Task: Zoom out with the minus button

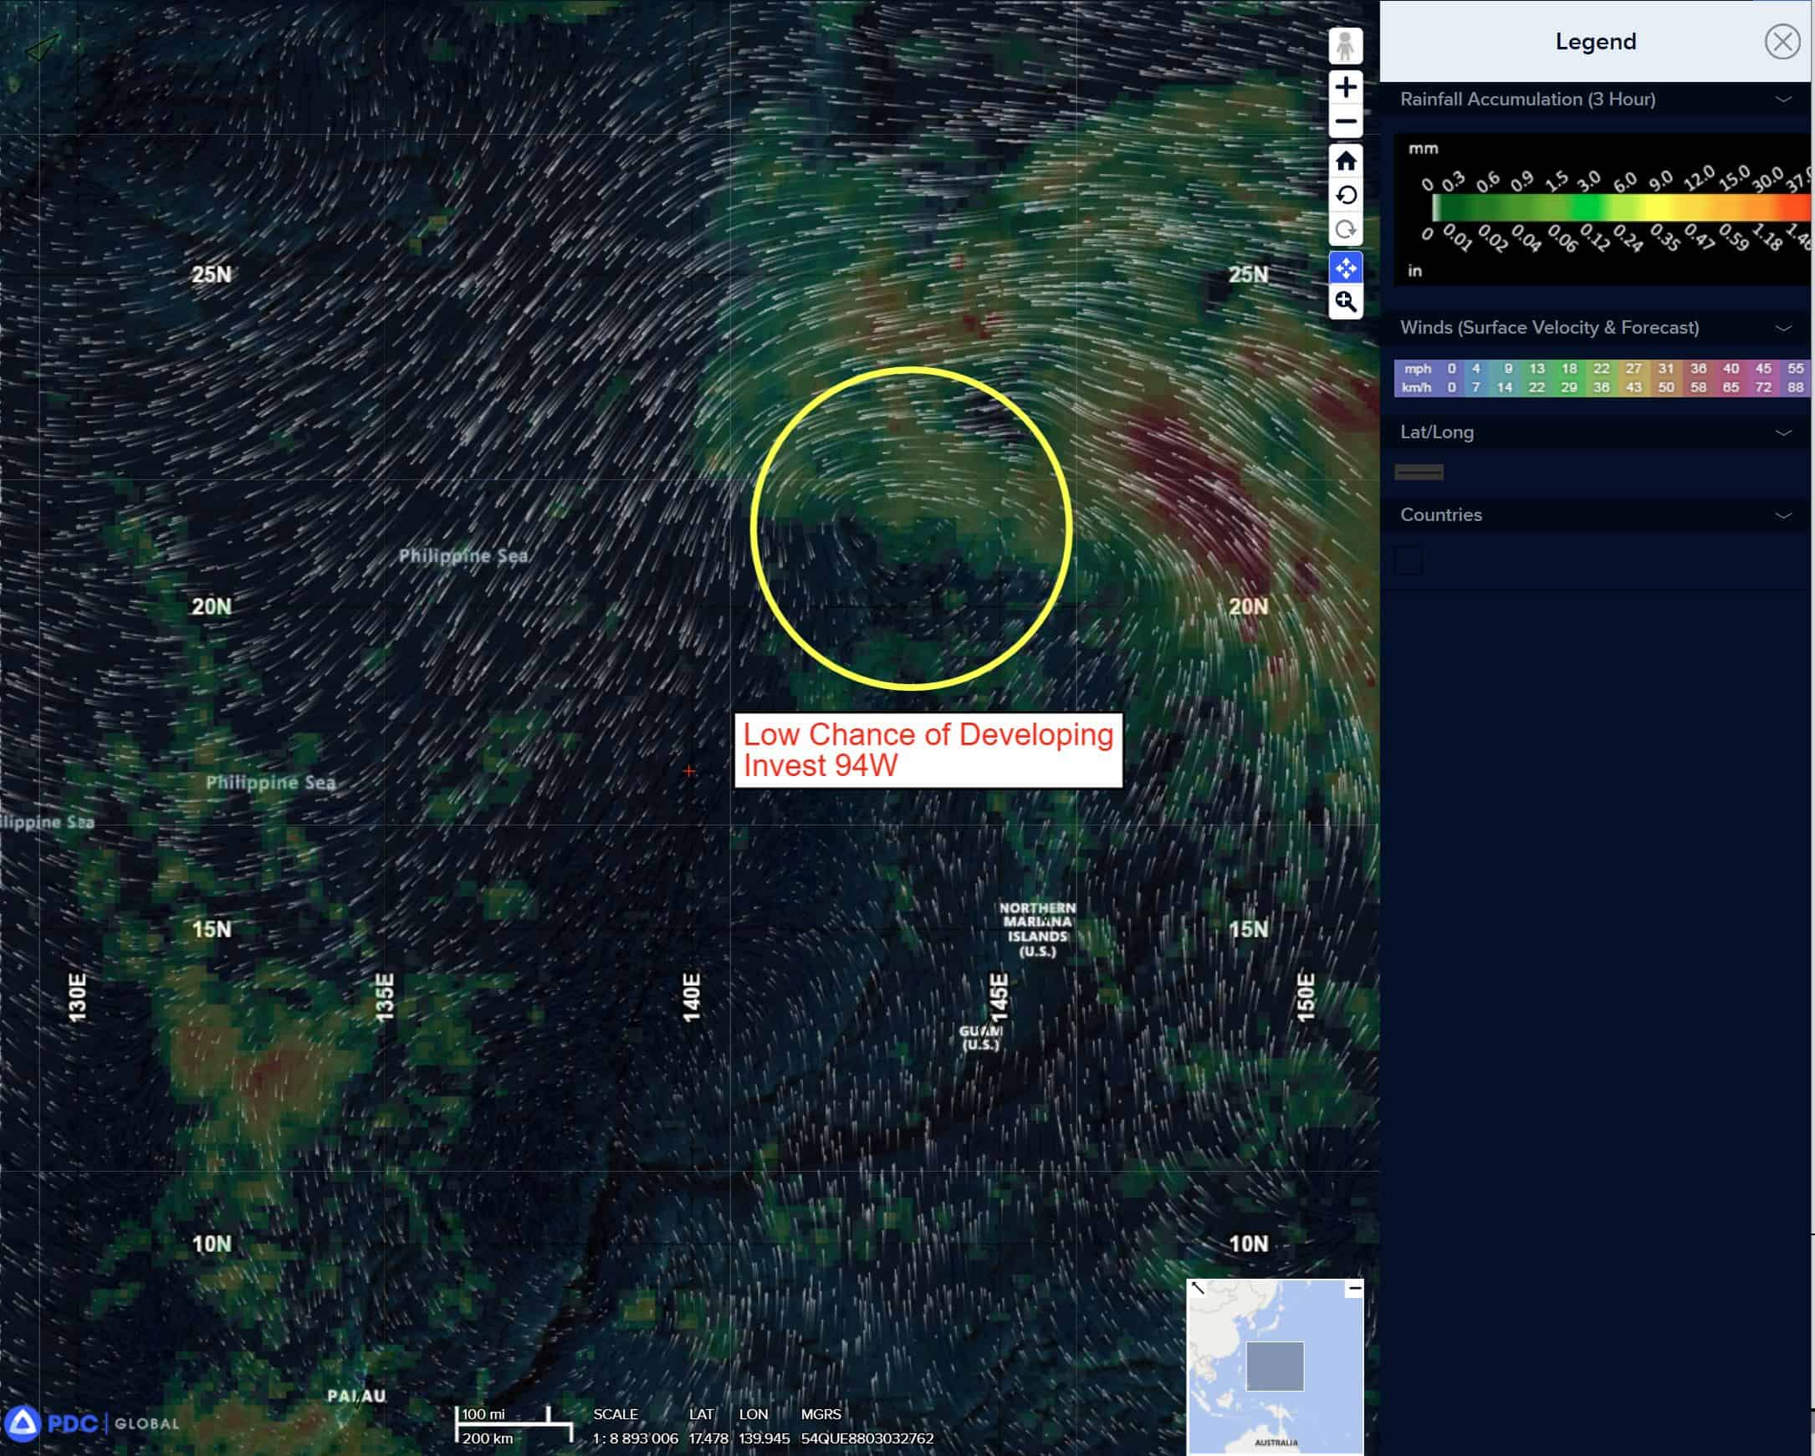Action: 1345,122
